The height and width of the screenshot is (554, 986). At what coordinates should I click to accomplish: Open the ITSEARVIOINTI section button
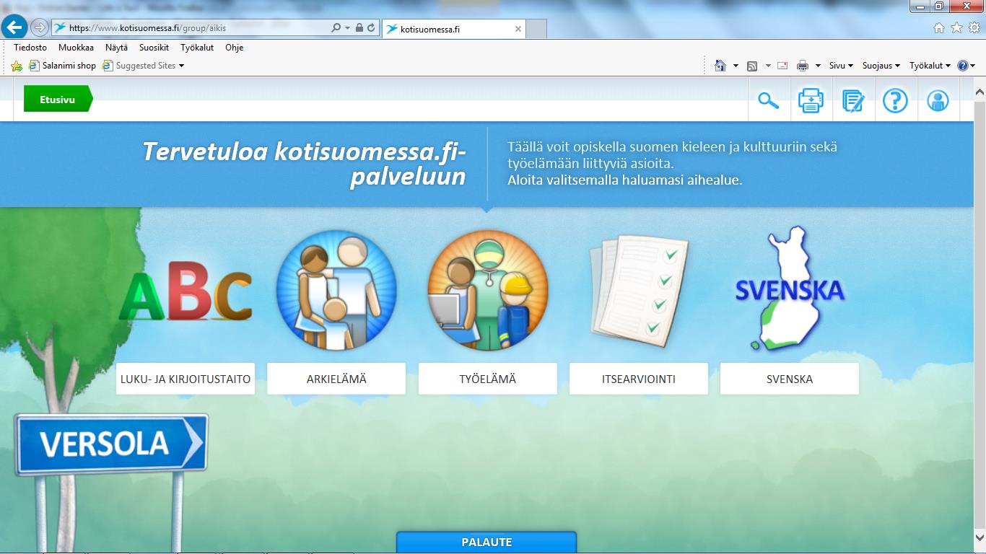pyautogui.click(x=639, y=379)
